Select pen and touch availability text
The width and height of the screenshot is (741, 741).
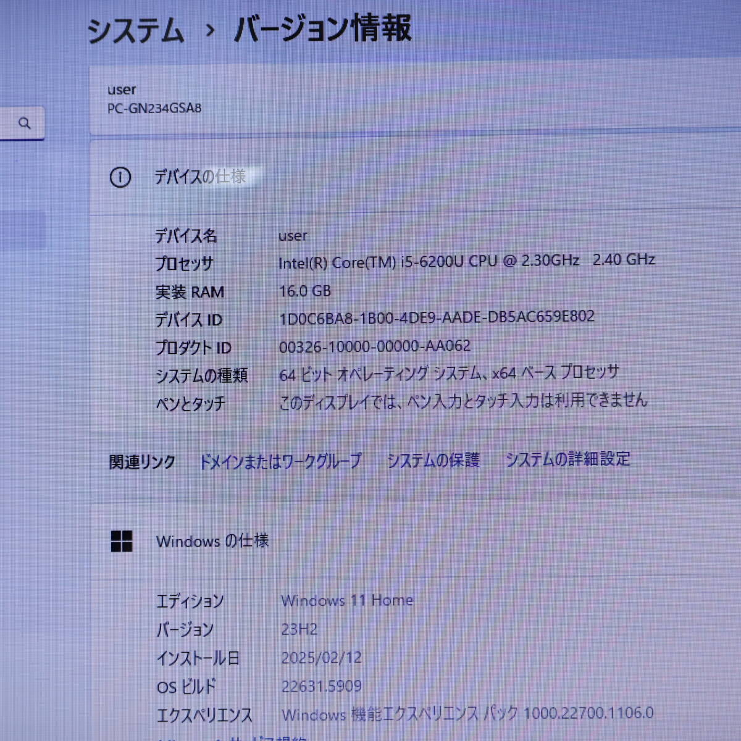(463, 401)
